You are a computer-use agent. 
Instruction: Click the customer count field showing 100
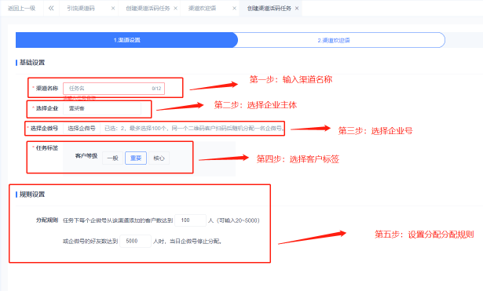pos(190,220)
